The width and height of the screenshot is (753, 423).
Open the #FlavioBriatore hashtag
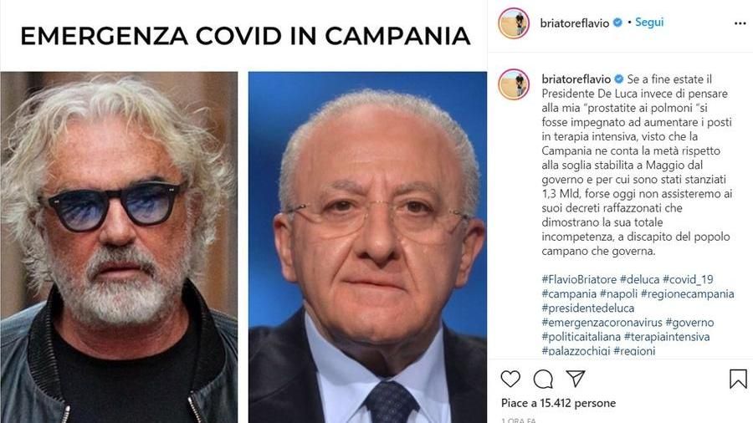(579, 279)
